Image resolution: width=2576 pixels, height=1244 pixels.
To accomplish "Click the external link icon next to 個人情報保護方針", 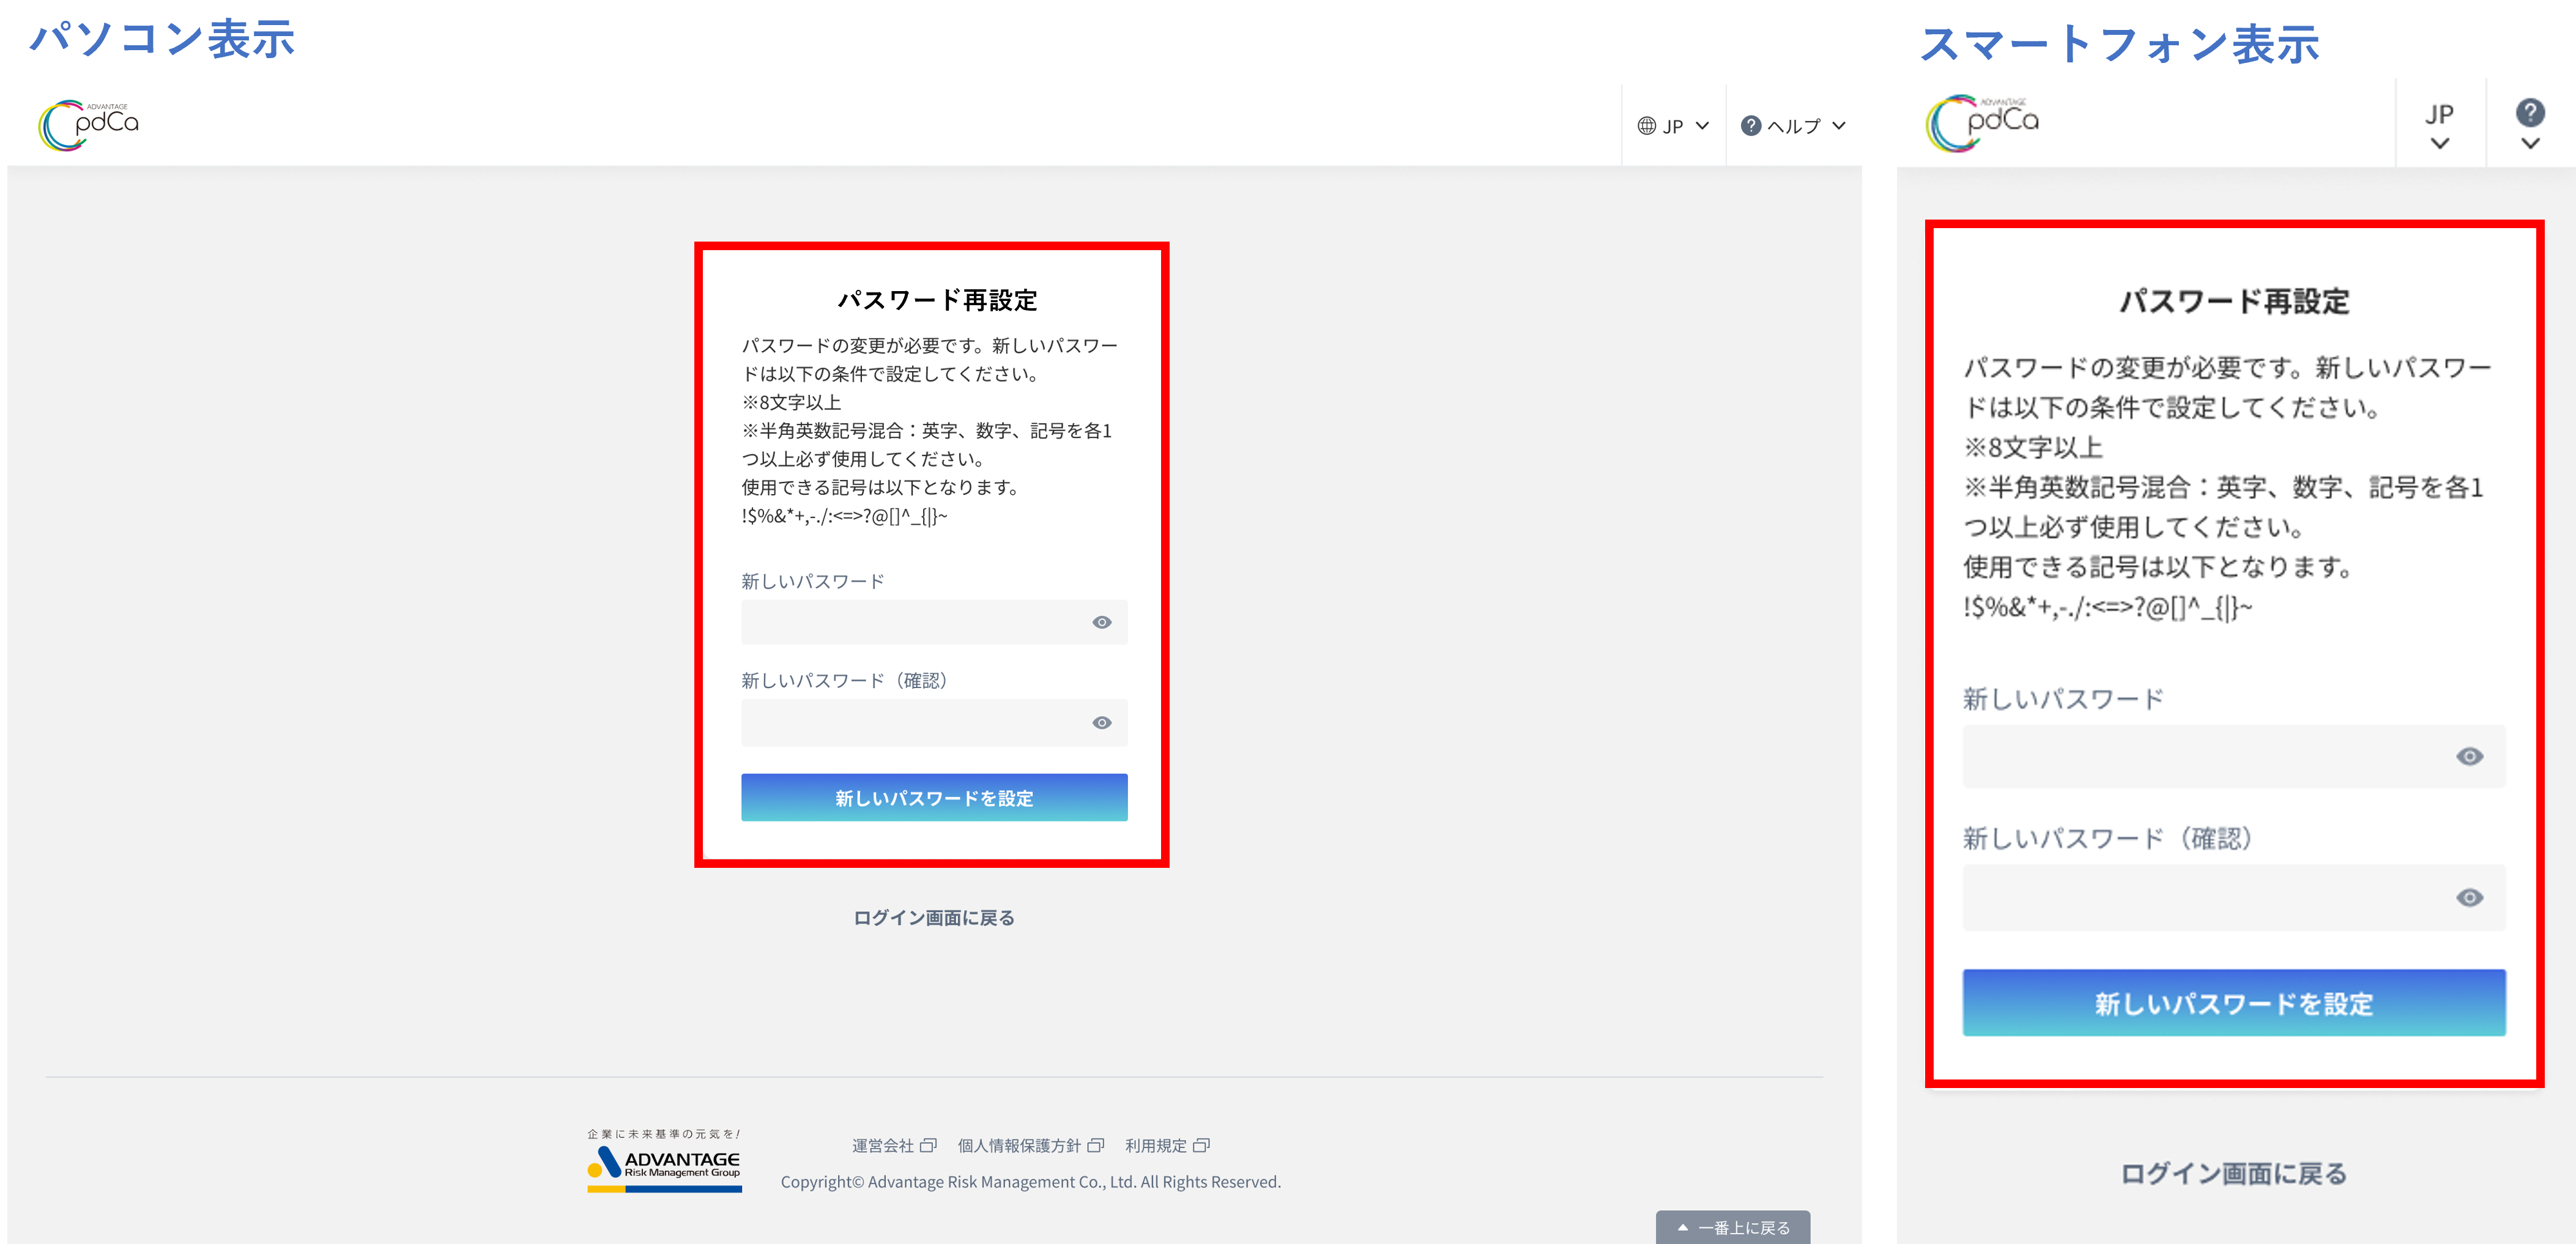I will 1095,1145.
